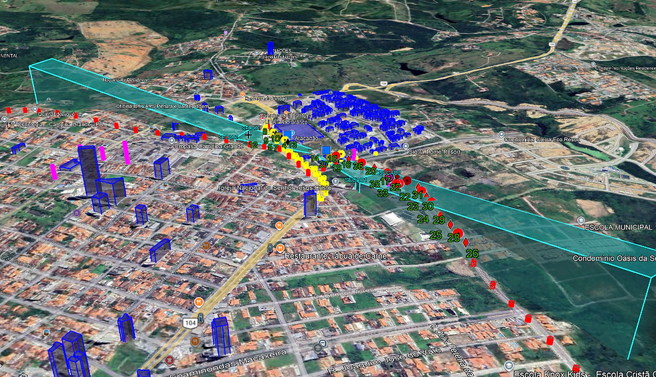Open the Empasa Campina Grande label
656x377 pixels.
[x=209, y=146]
